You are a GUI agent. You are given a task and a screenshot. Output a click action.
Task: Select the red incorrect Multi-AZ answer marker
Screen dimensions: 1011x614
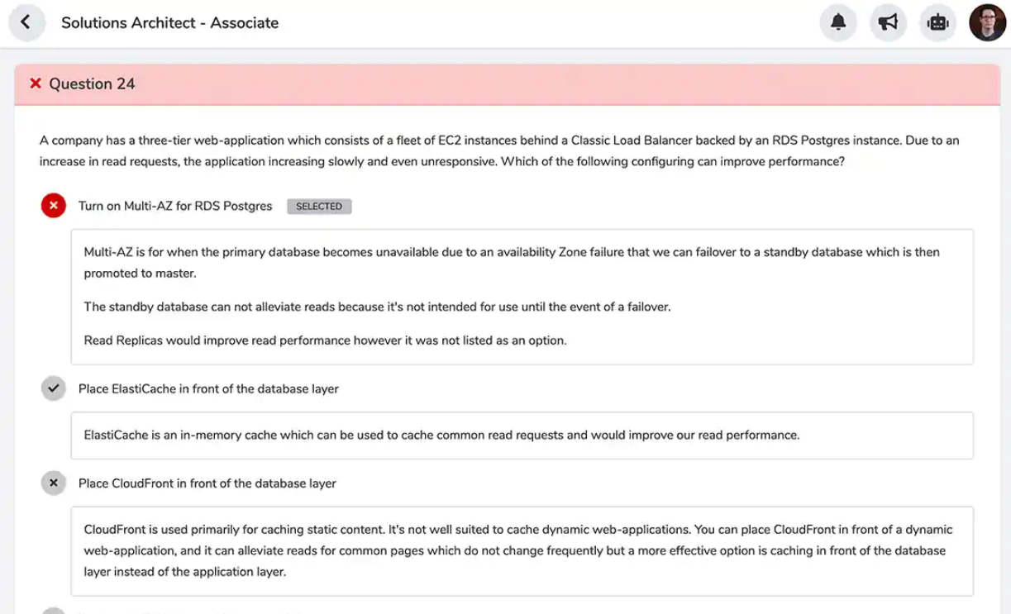[x=54, y=206]
